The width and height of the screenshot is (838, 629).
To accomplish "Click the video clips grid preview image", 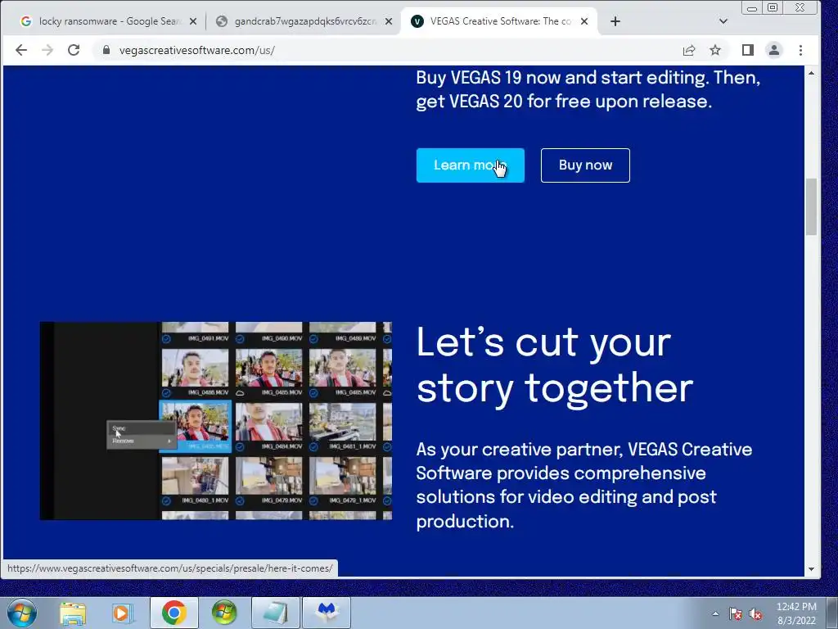I will coord(216,421).
